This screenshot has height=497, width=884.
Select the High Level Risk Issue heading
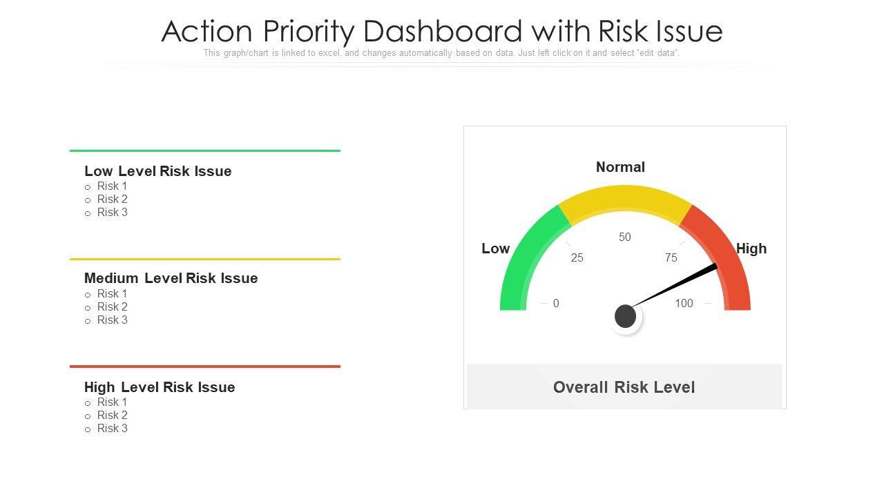click(160, 387)
